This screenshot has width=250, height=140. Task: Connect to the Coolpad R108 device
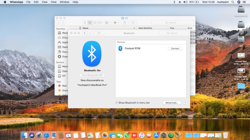[x=175, y=49]
